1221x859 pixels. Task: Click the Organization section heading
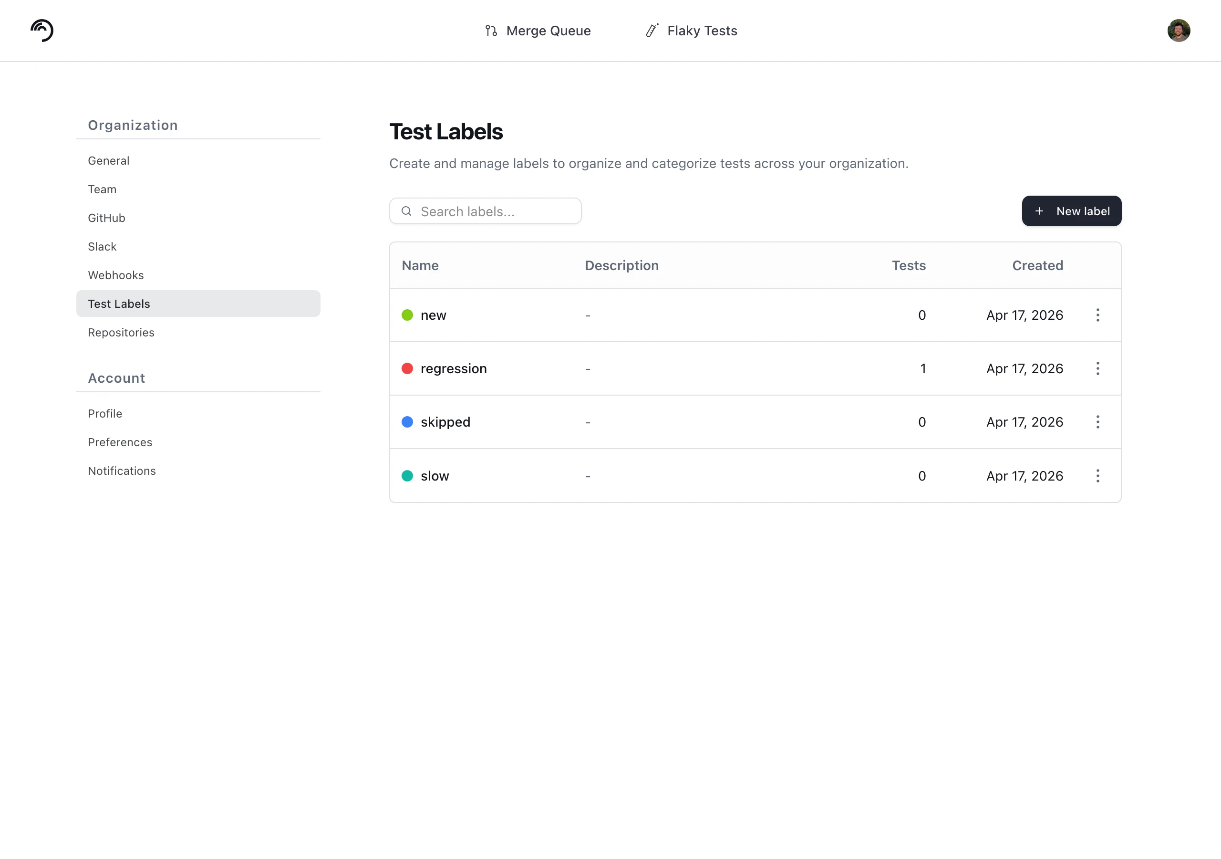pyautogui.click(x=133, y=125)
